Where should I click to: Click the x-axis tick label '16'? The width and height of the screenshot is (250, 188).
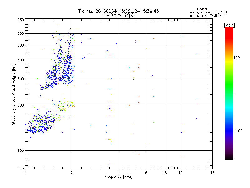(212, 173)
